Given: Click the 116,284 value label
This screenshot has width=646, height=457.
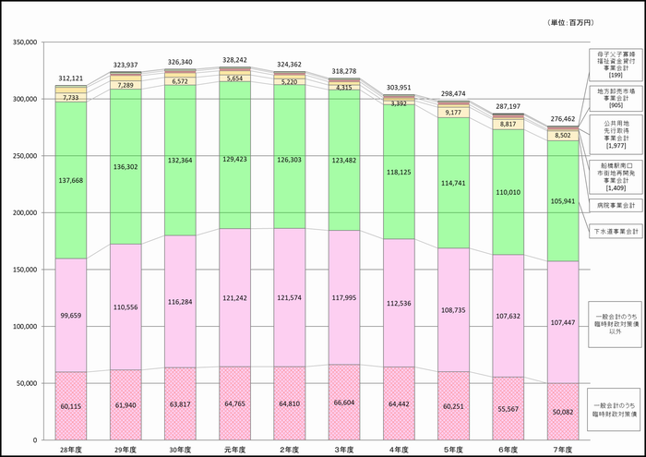Looking at the screenshot, I should [180, 302].
